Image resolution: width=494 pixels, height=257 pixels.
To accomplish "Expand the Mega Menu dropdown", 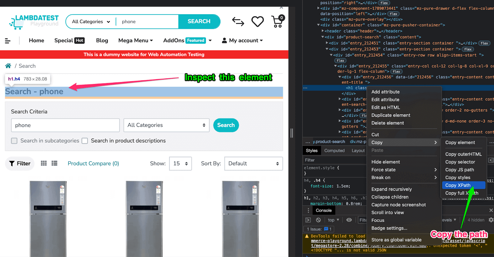I will point(136,41).
